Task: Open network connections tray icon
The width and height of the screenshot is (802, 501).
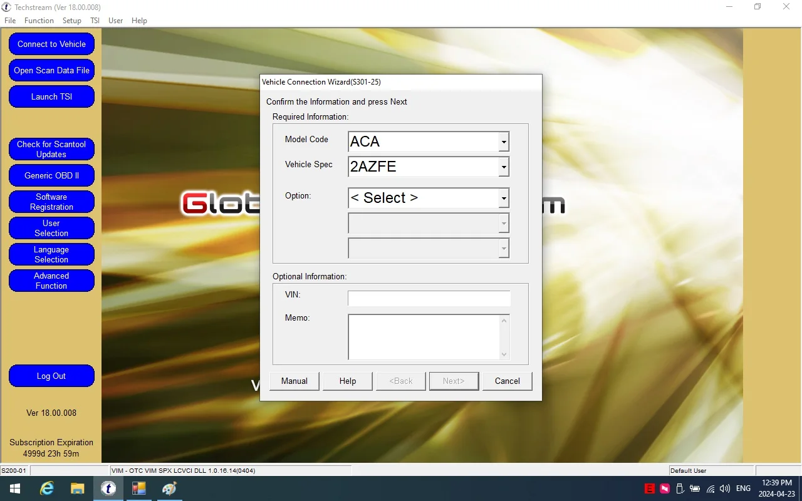Action: tap(711, 488)
